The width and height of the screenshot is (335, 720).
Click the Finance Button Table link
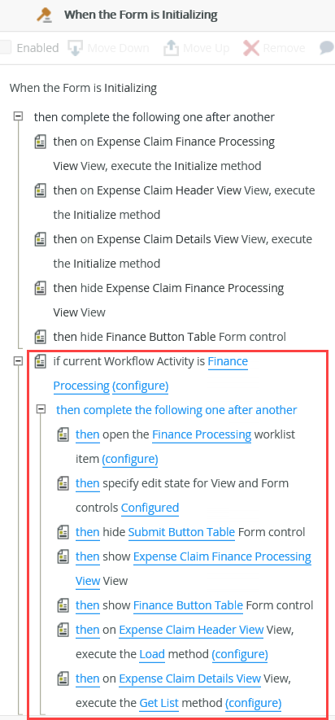[x=188, y=605]
